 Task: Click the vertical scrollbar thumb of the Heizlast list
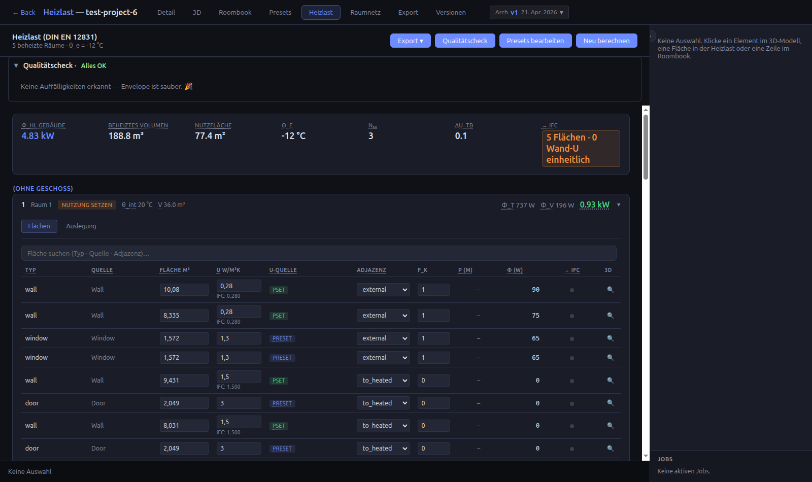click(x=646, y=147)
